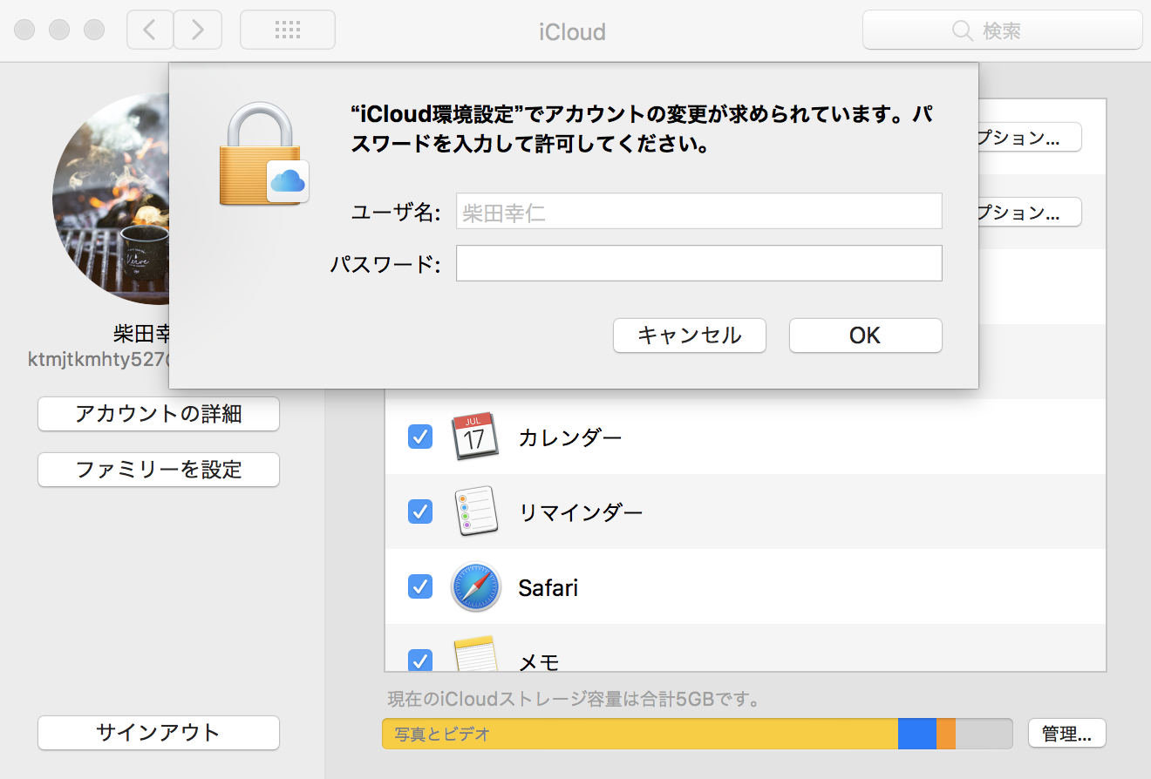Click the blue segment of the storage bar
The height and width of the screenshot is (779, 1151).
click(917, 734)
